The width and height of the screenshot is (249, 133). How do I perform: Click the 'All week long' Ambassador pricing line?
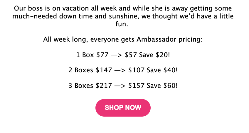click(x=123, y=39)
